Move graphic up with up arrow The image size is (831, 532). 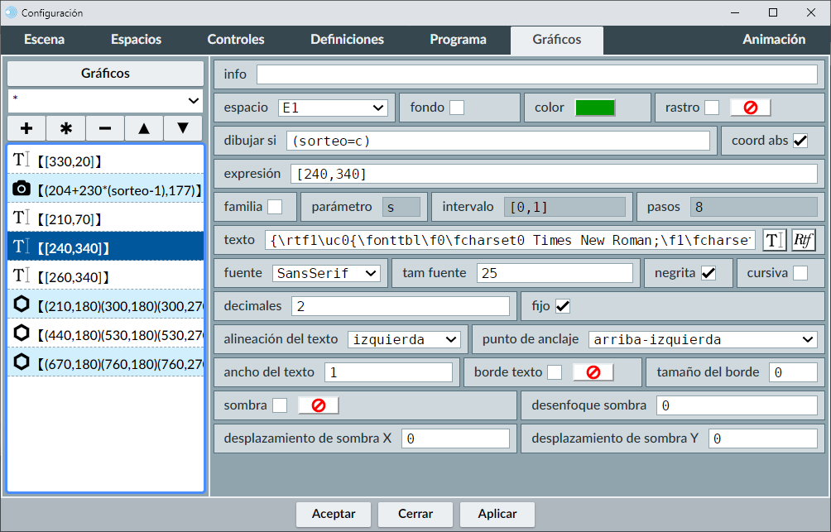point(144,128)
